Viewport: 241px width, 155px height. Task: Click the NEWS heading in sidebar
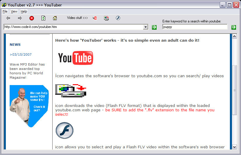[x=15, y=45]
